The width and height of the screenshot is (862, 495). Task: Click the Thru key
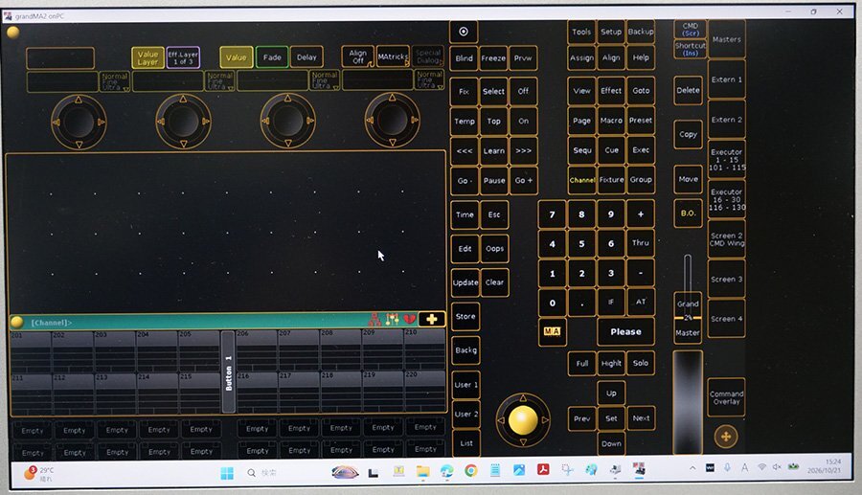coord(641,243)
